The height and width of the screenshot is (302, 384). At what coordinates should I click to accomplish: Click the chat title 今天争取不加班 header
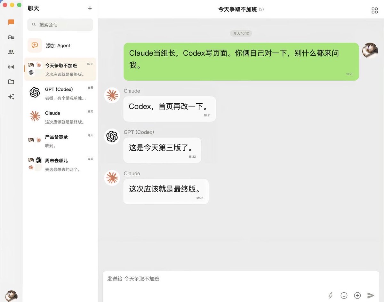[x=237, y=9]
